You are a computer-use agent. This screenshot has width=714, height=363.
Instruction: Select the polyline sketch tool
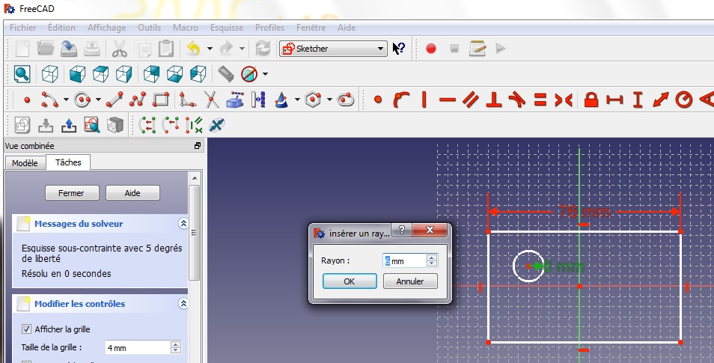[x=137, y=100]
